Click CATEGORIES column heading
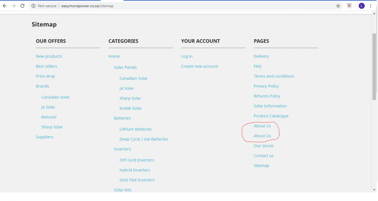Image resolution: width=378 pixels, height=201 pixels. [x=123, y=41]
